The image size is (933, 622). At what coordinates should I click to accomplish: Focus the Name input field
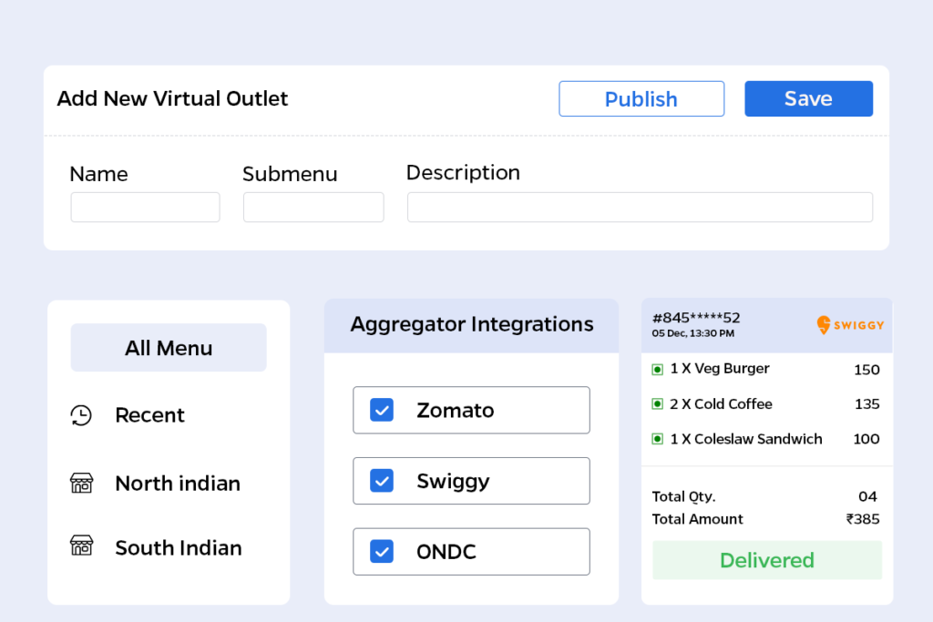tap(145, 207)
